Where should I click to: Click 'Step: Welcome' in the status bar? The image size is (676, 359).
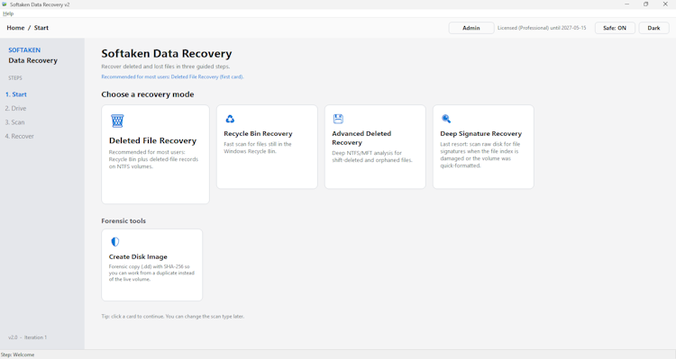[17, 355]
